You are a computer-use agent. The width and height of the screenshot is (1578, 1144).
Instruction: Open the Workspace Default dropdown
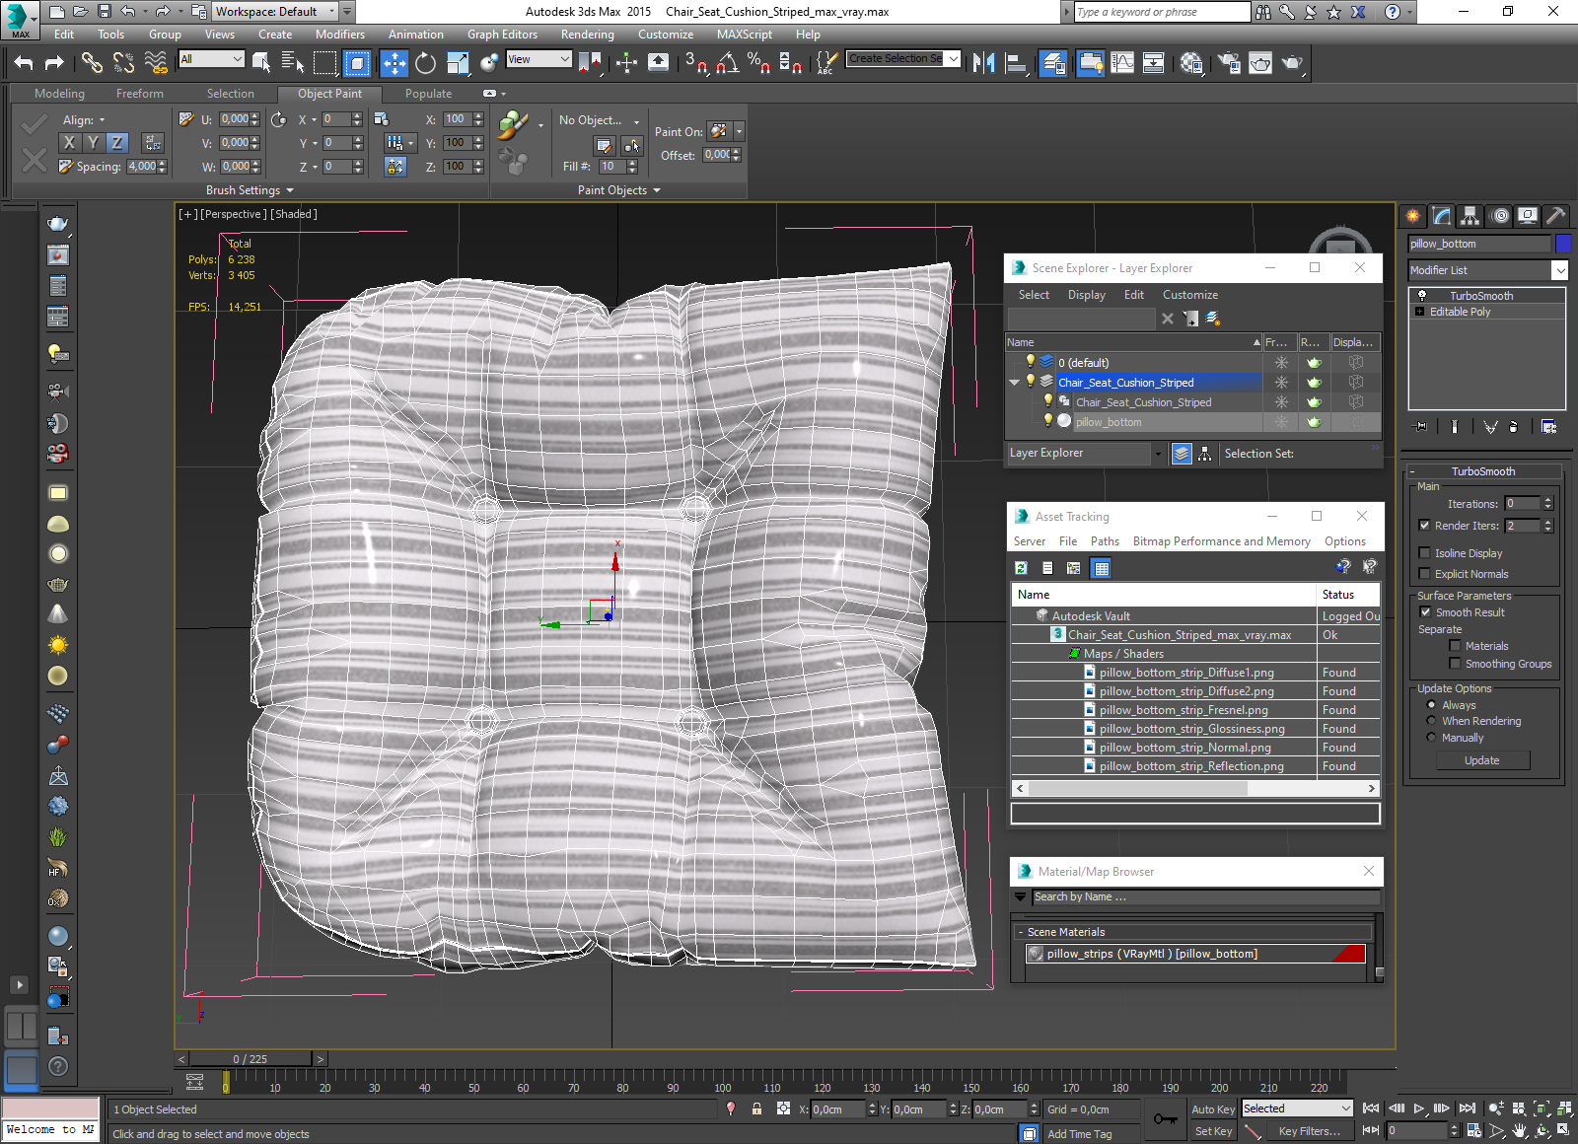pos(275,12)
